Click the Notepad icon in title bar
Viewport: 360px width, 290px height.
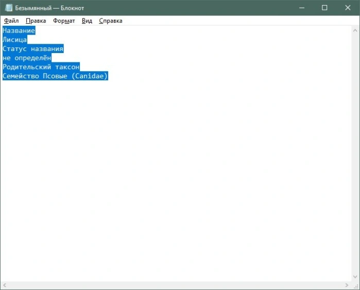click(9, 8)
